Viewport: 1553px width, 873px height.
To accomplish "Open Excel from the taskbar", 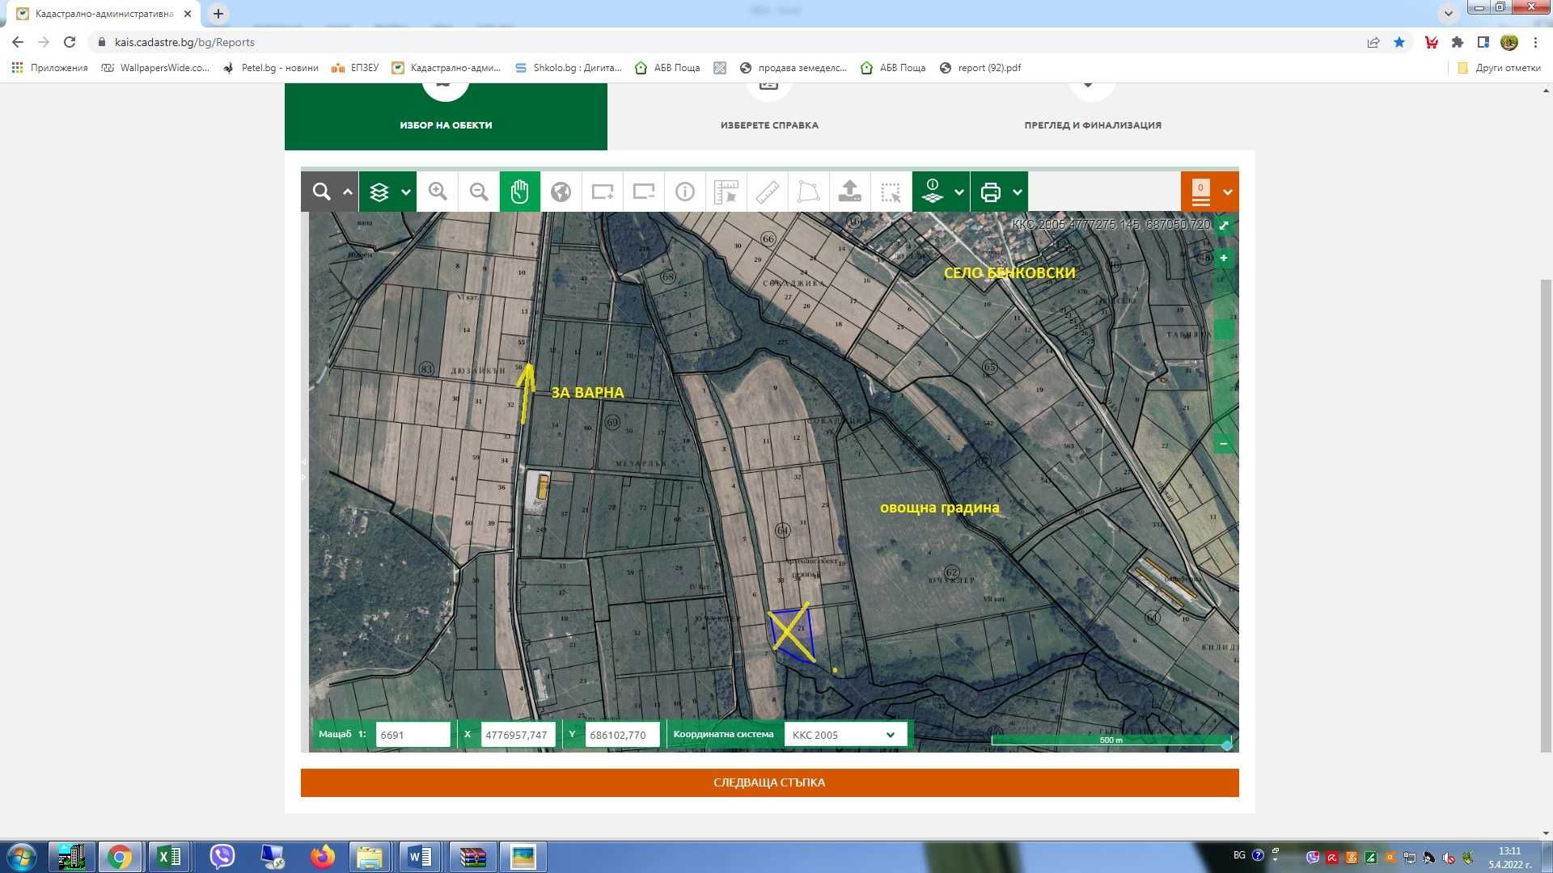I will [x=169, y=857].
